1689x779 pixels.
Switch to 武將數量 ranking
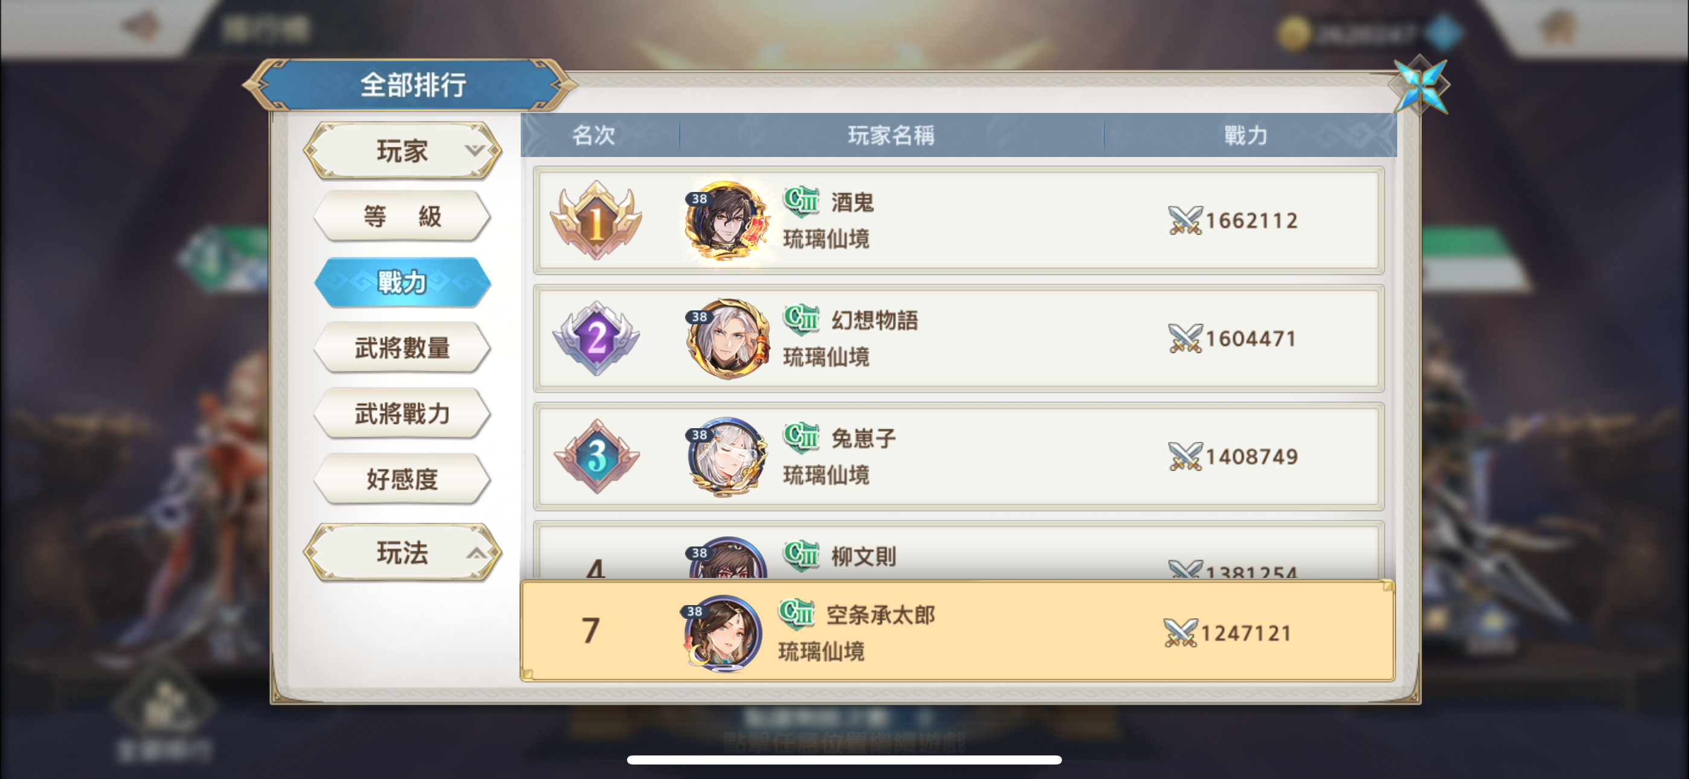(x=402, y=348)
